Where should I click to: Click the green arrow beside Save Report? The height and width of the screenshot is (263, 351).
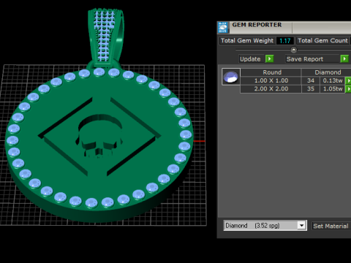[x=344, y=59]
